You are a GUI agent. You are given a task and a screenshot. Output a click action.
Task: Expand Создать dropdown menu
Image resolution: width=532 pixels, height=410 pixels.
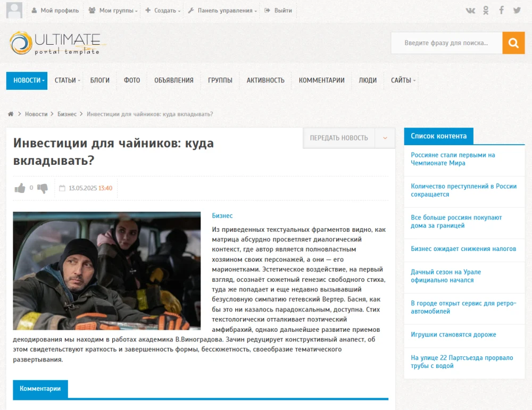pos(163,11)
